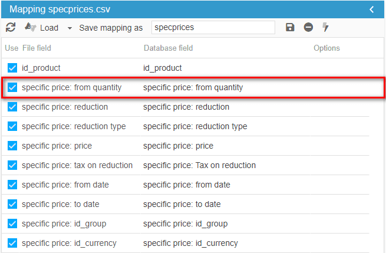The width and height of the screenshot is (386, 253).
Task: Click the refresh mapping icon
Action: pos(11,28)
